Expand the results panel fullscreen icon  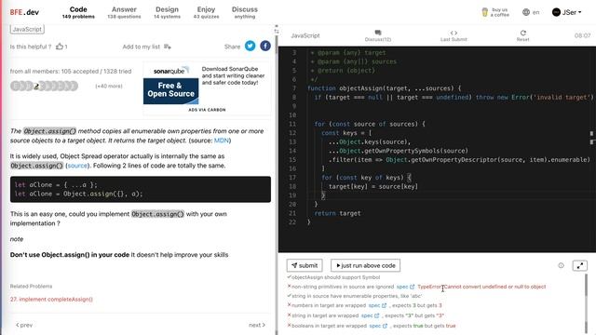579,265
